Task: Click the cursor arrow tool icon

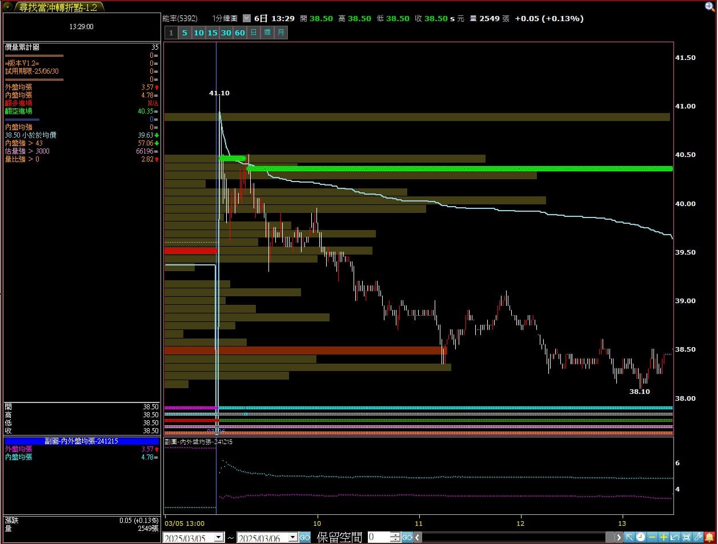Action: pos(629,537)
